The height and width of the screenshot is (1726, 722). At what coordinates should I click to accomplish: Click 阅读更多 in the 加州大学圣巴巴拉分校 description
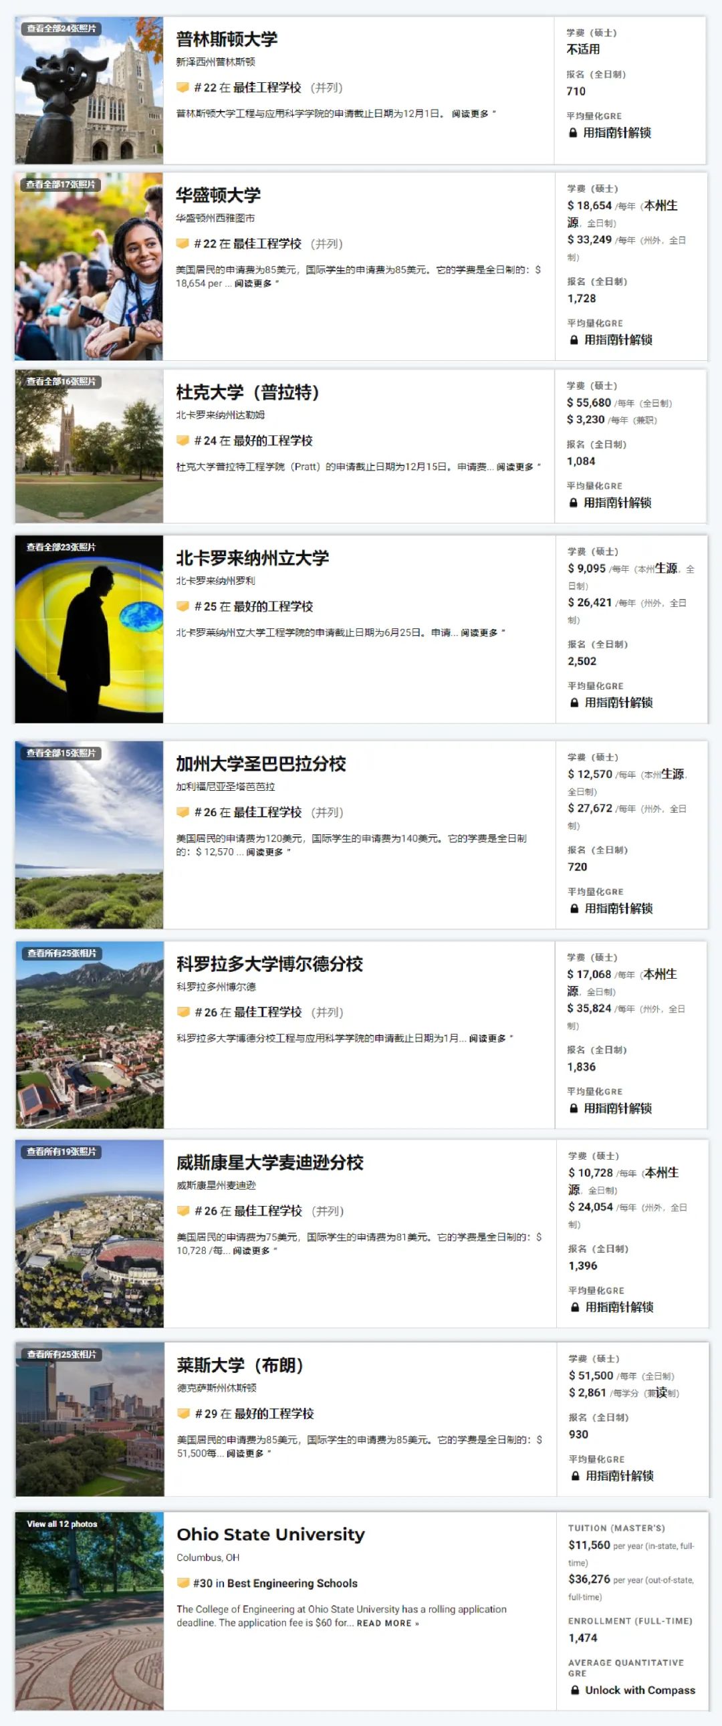coord(268,853)
